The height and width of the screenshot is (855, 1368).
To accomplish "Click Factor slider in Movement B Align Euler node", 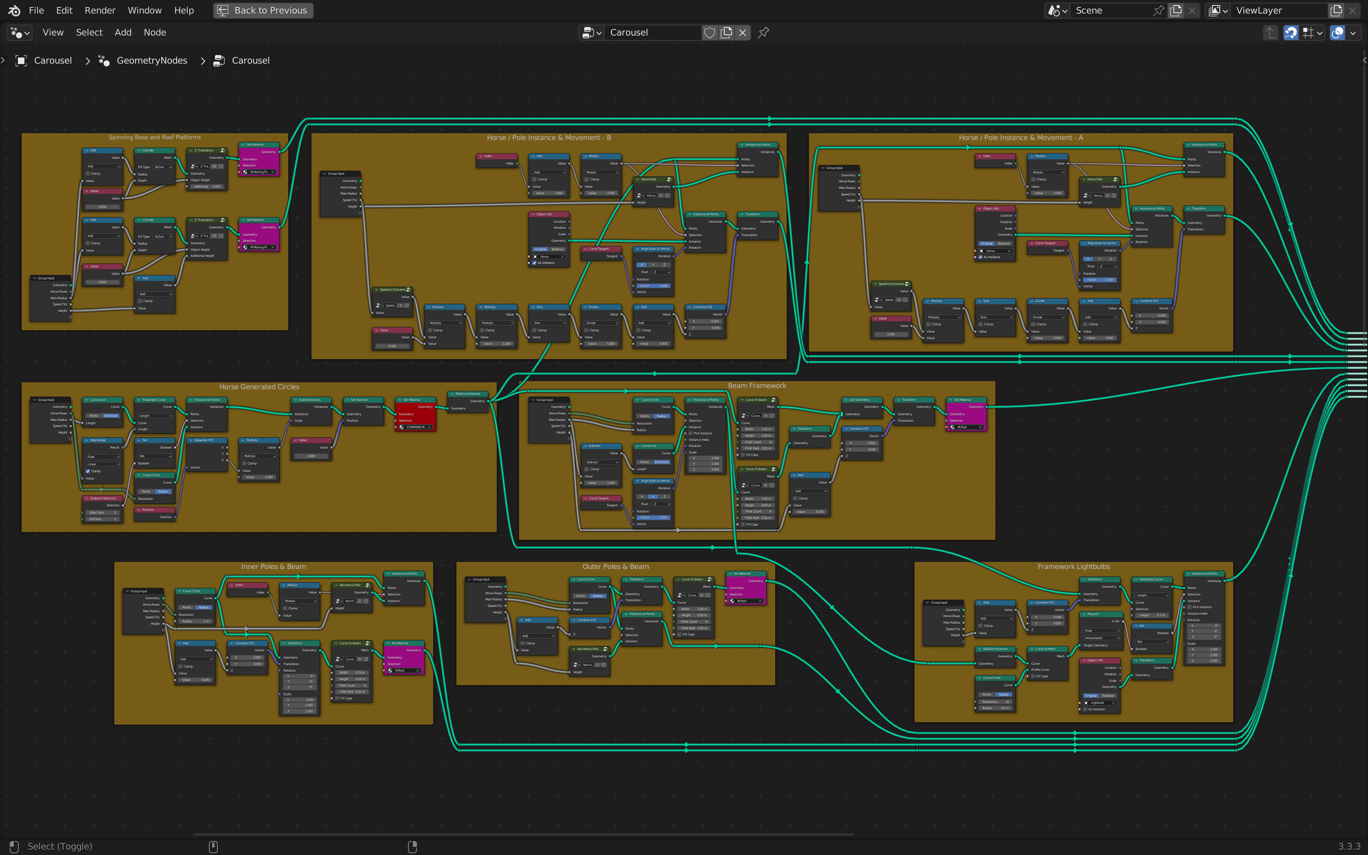I will coord(653,286).
